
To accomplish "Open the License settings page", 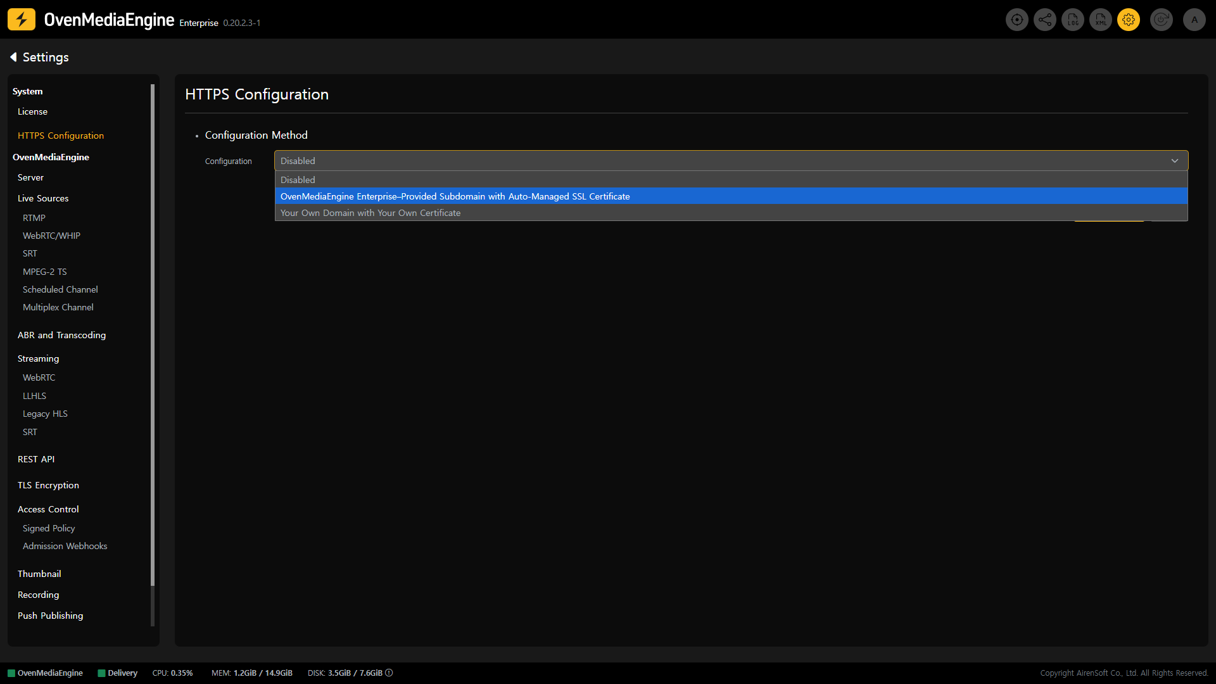I will (32, 111).
